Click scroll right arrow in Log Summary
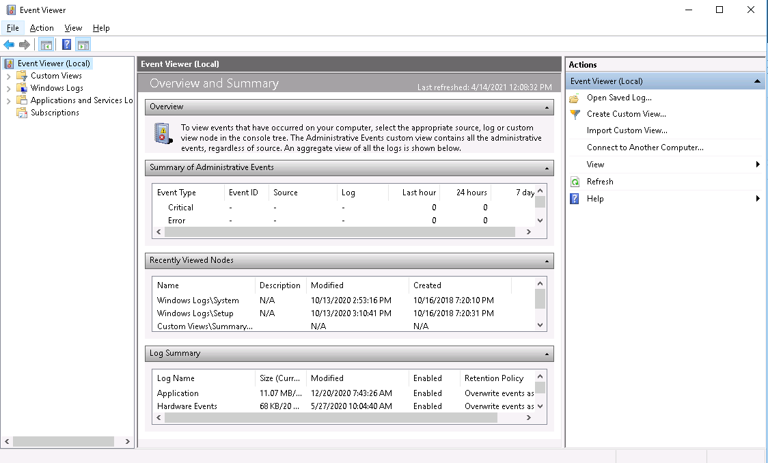Viewport: 768px width, 463px height. [x=528, y=418]
